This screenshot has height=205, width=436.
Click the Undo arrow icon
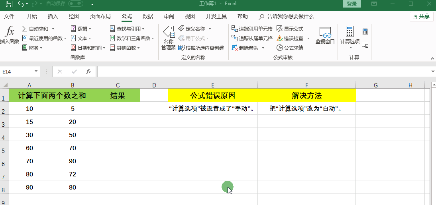click(x=21, y=4)
